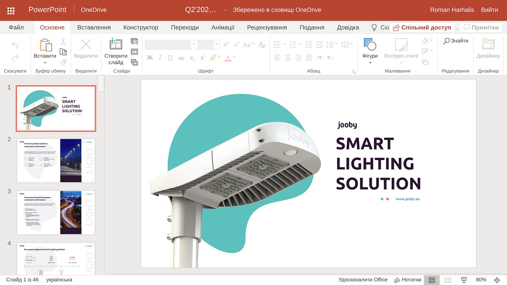Screen dimensions: 507x285
Task: Toggle Bold formatting
Action: [x=150, y=58]
